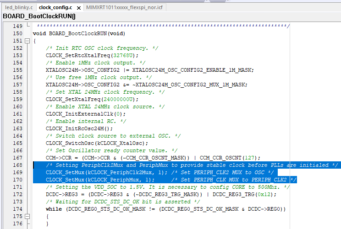Viewport: 341px width, 229px height.
Task: Click the while DCDC_REG0_STS_DC_OK_MASK line
Action: tap(166, 209)
